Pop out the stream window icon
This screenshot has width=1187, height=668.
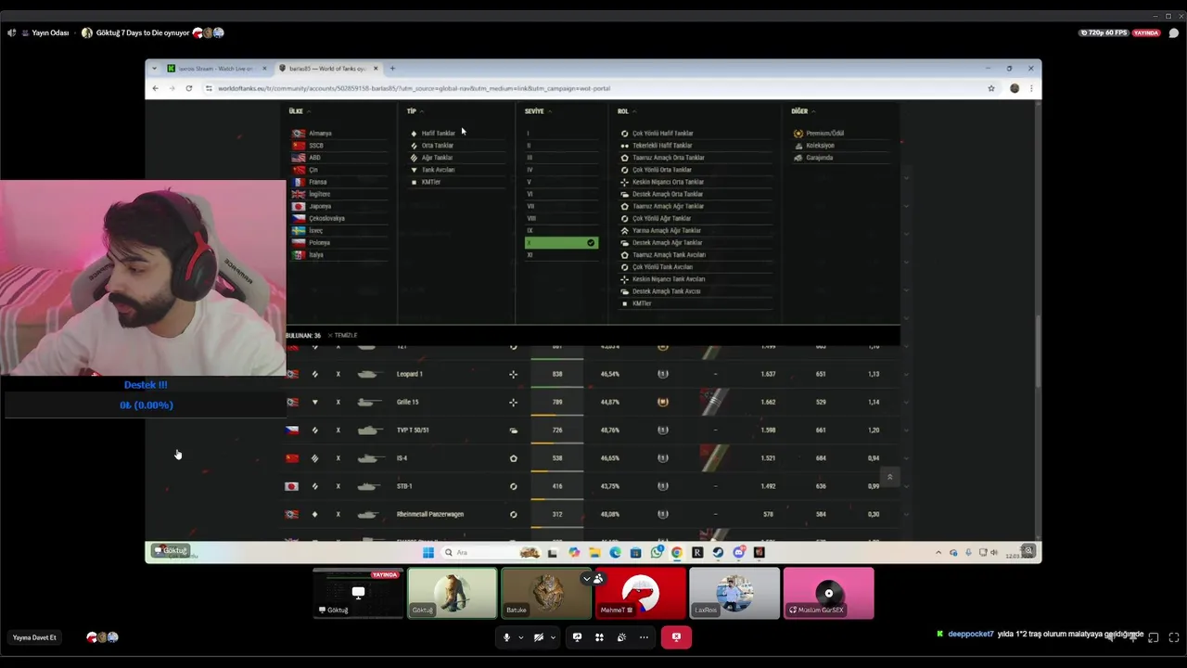[1154, 637]
